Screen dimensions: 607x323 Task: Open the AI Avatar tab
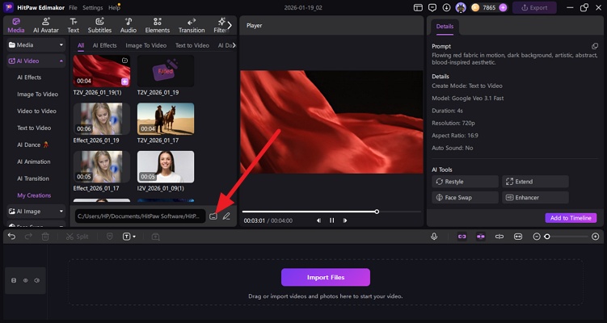click(46, 26)
